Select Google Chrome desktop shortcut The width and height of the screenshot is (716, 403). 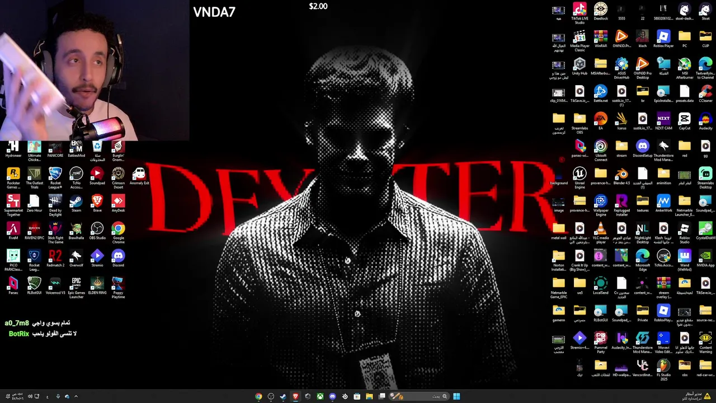[x=118, y=233]
